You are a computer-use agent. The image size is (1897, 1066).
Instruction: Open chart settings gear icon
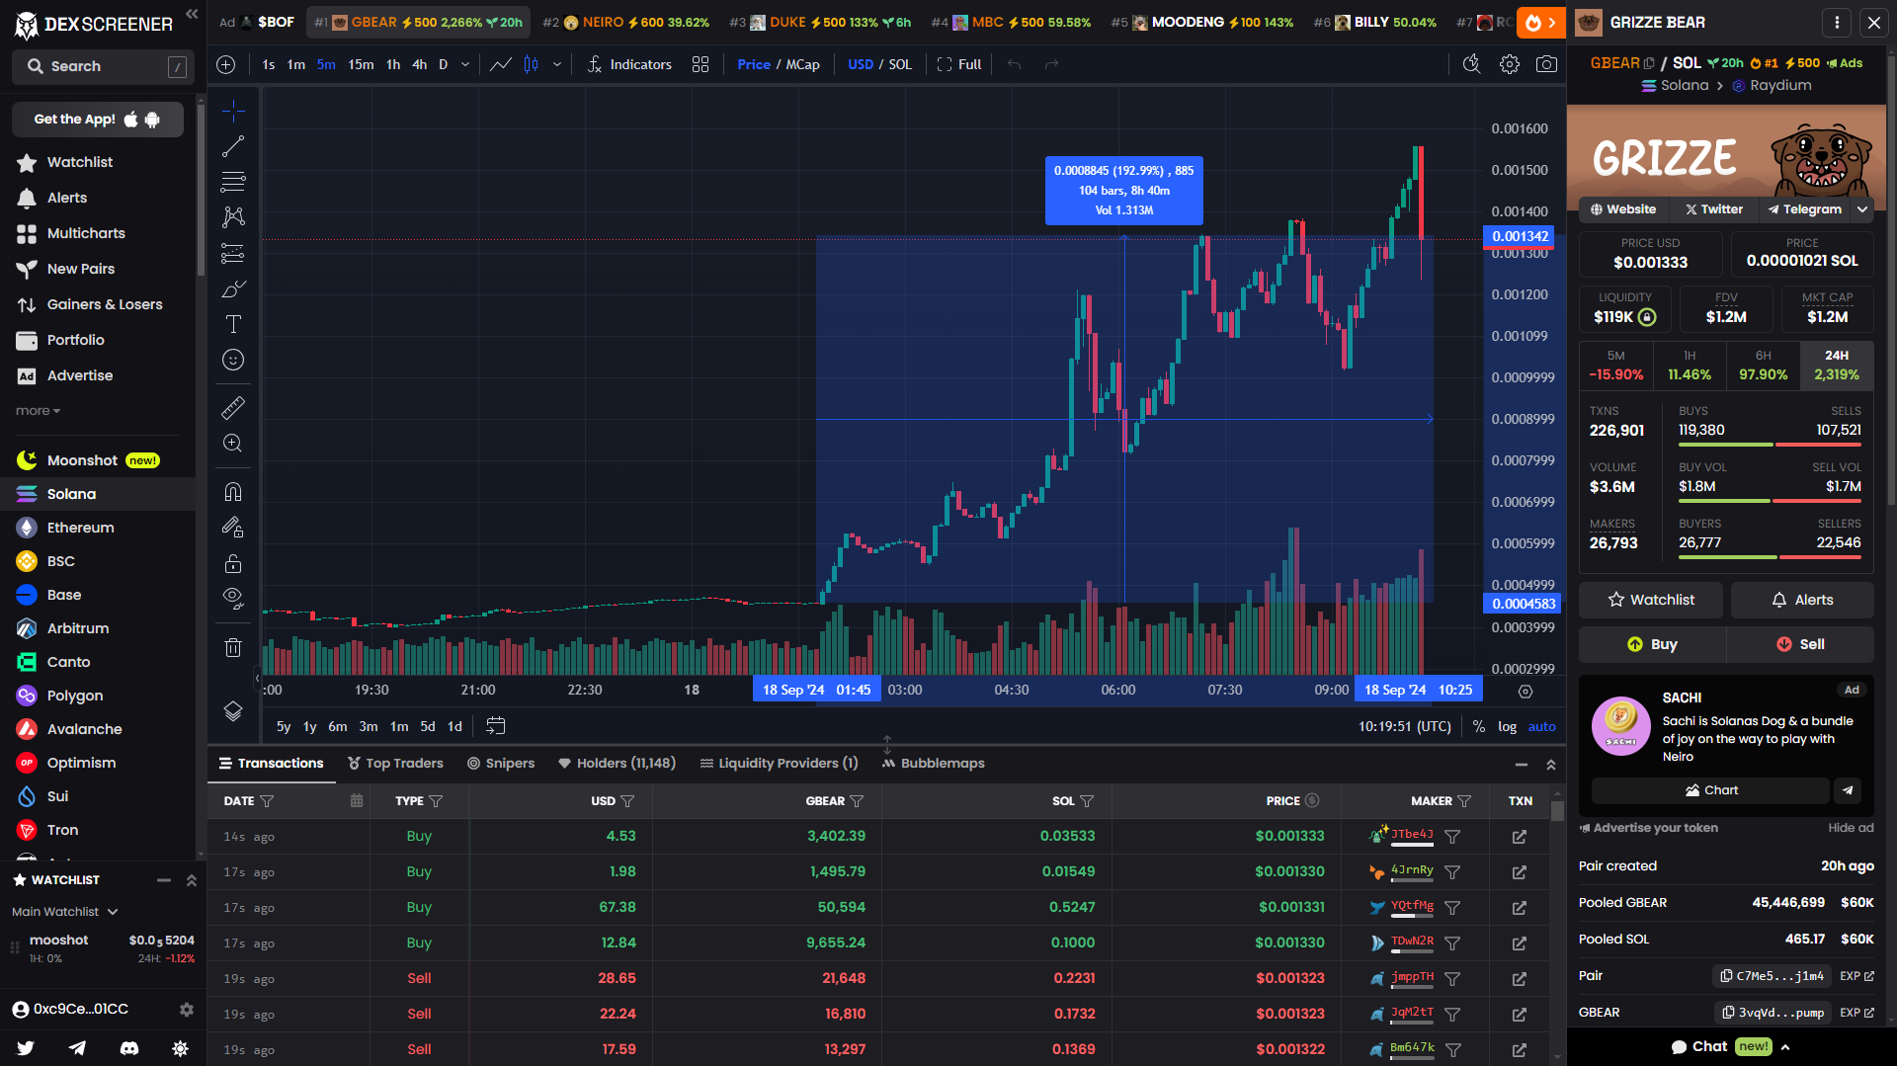click(x=1509, y=64)
